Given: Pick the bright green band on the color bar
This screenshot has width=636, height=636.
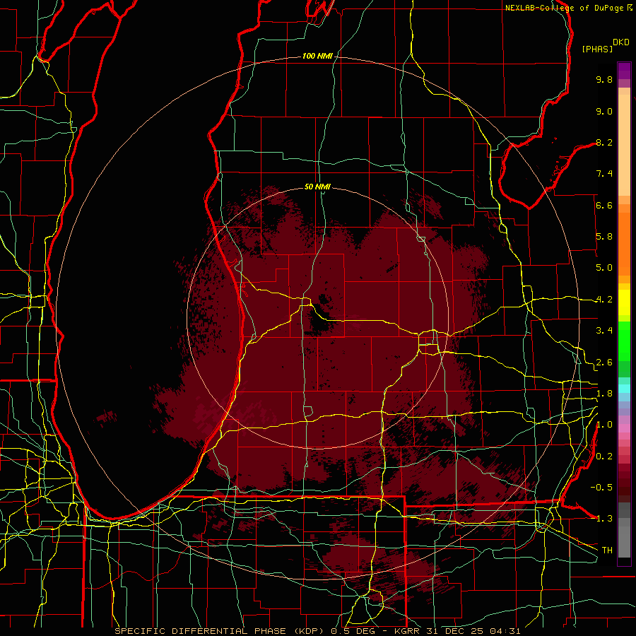Looking at the screenshot, I should click(624, 341).
